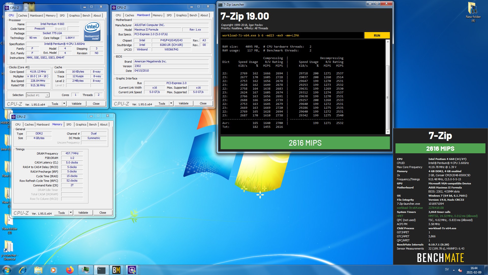The height and width of the screenshot is (275, 488).
Task: Click scrollbar up arrow in 7-Zip output
Action: click(x=388, y=42)
